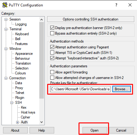The image size is (137, 135).
Task: Click the PuTTY icon in the title bar
Action: (x=5, y=5)
